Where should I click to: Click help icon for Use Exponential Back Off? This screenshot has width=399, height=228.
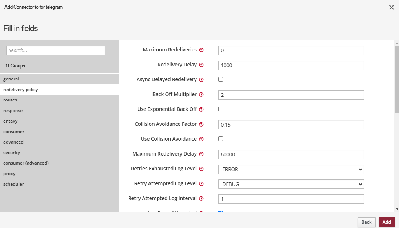tap(201, 109)
